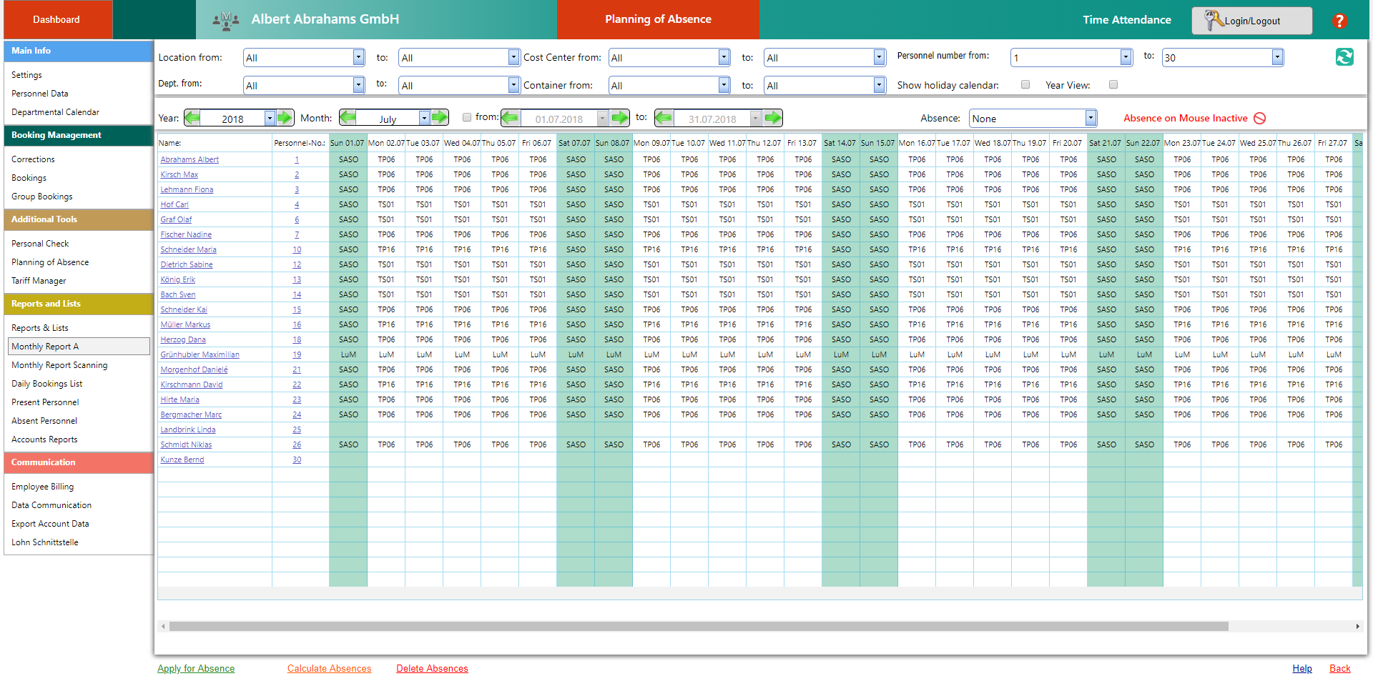1373x696 pixels.
Task: Open employee Abrahams Albert link
Action: (x=190, y=160)
